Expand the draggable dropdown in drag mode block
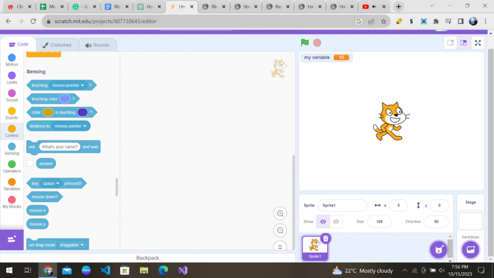 coord(72,244)
